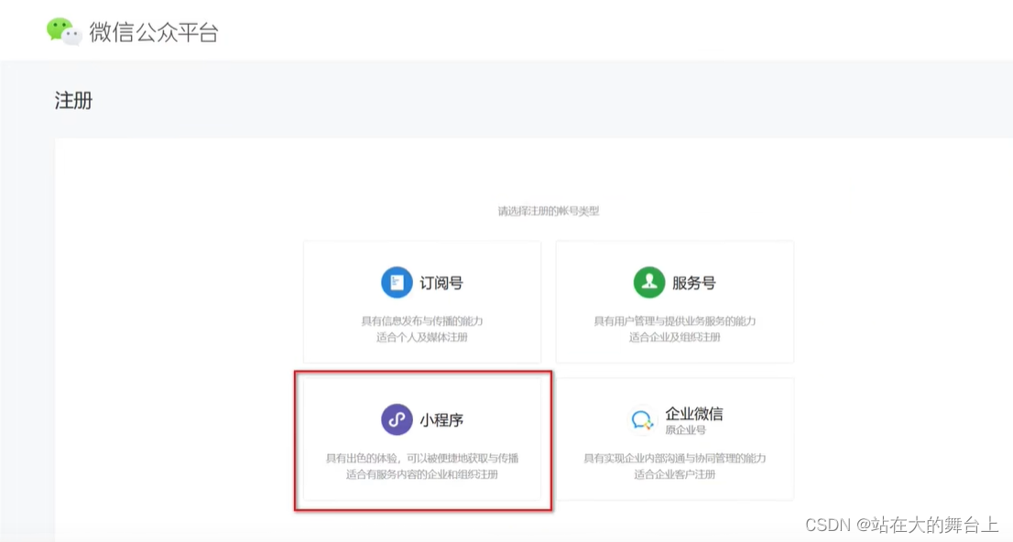Screen dimensions: 1013x542
Task: Click 适合个人及媒体注册 text
Action: (x=422, y=337)
